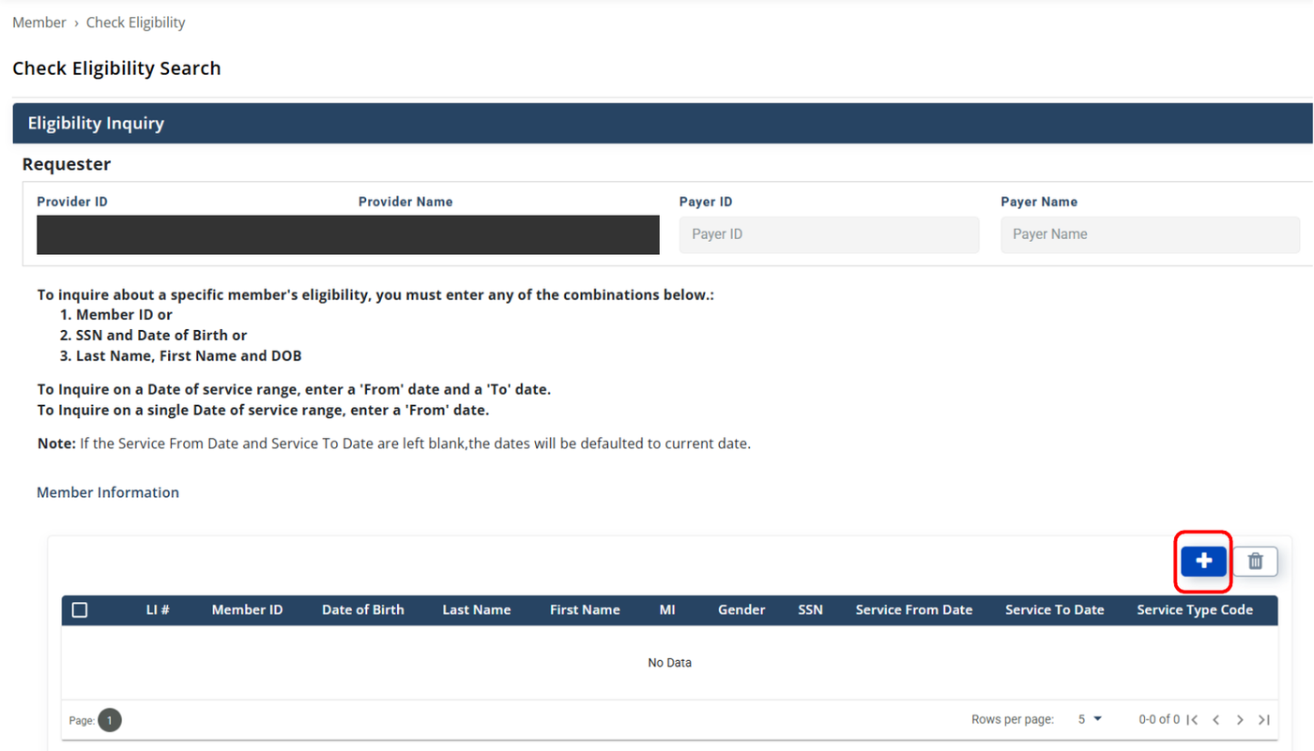The image size is (1314, 751).
Task: Click the Service To Date header
Action: (x=1055, y=609)
